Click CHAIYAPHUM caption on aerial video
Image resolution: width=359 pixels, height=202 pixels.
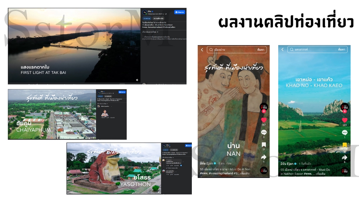(34, 130)
